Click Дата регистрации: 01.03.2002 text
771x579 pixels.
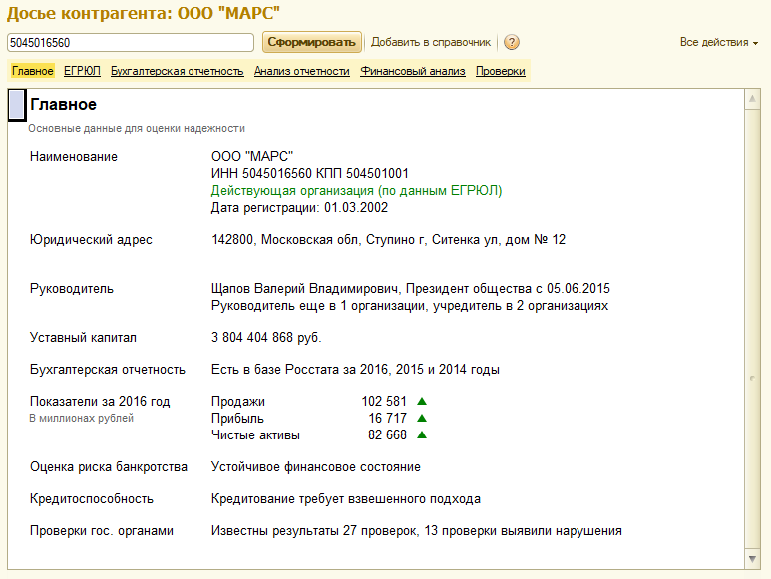pos(299,207)
